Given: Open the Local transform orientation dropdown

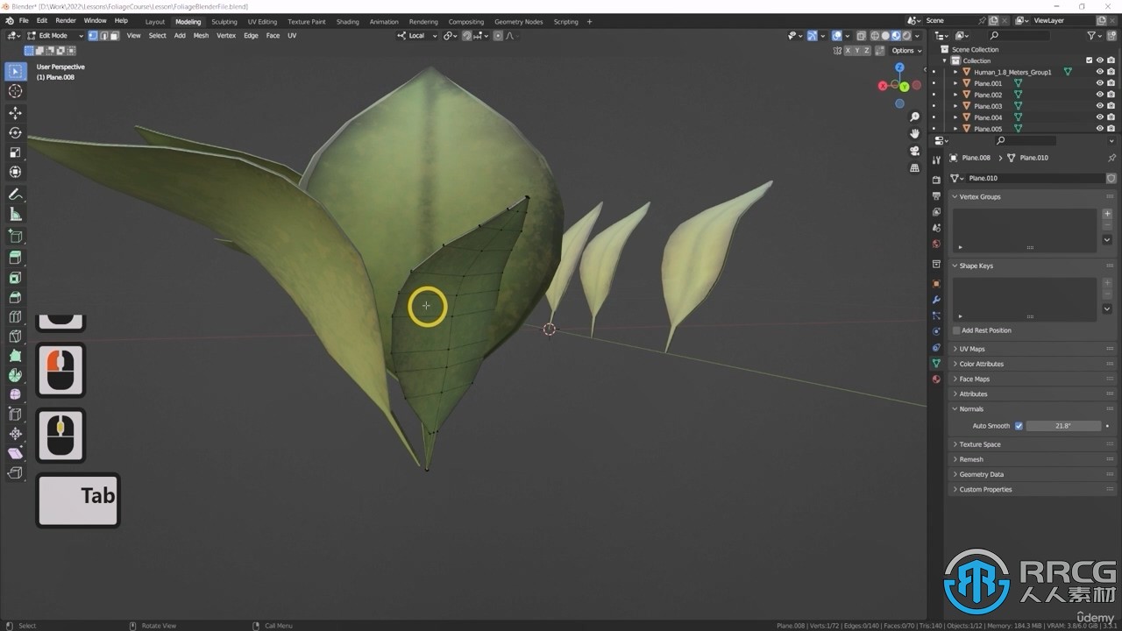Looking at the screenshot, I should pyautogui.click(x=416, y=36).
